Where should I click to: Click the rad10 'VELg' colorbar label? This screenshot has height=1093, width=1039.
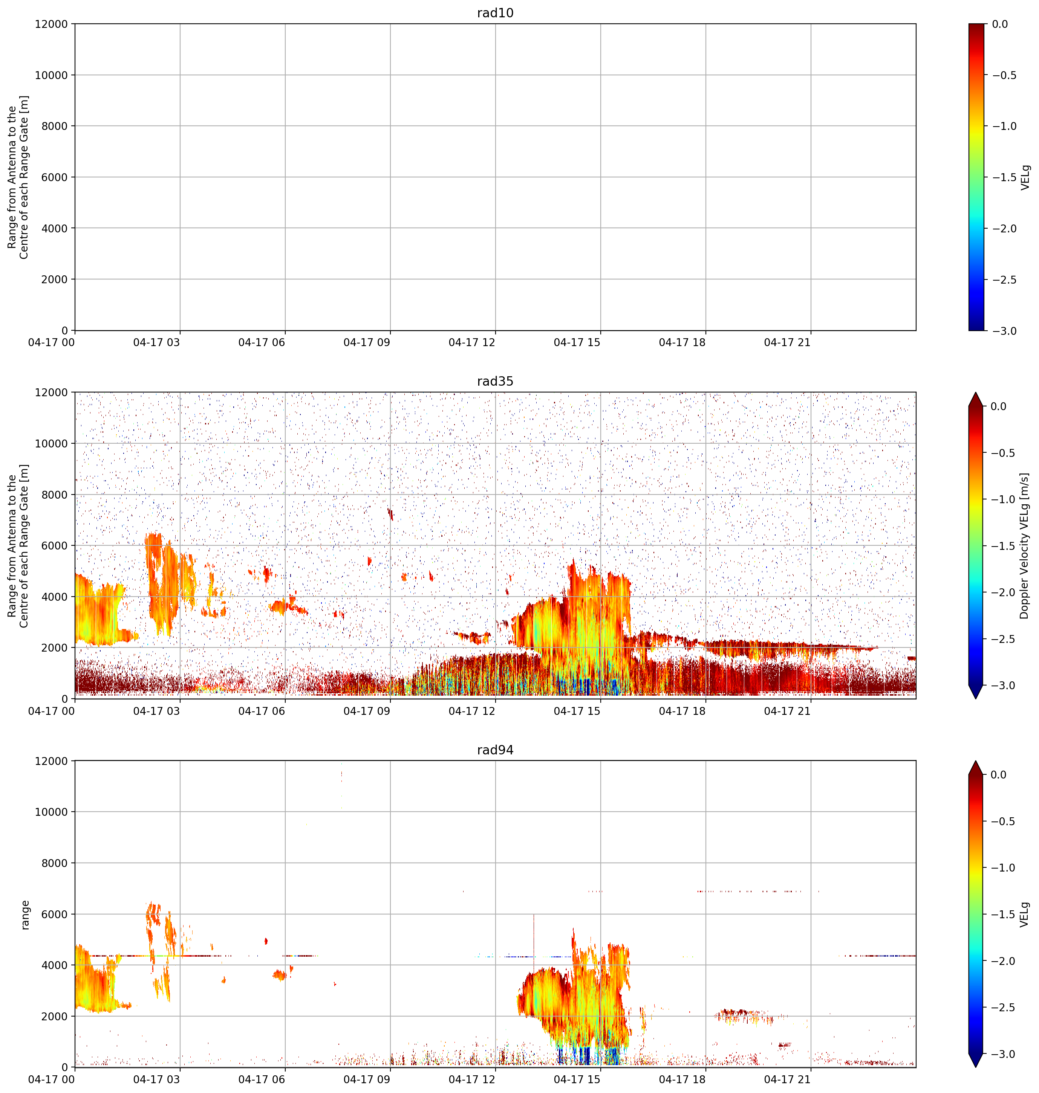(1025, 177)
